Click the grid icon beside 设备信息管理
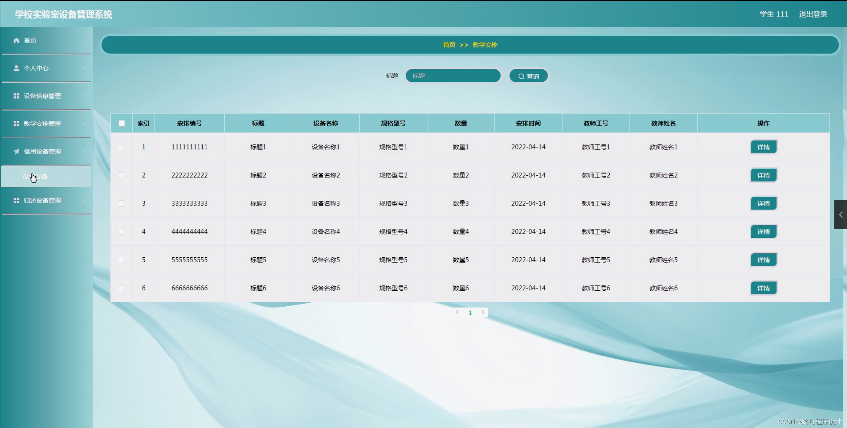Viewport: 847px width, 428px height. (16, 96)
